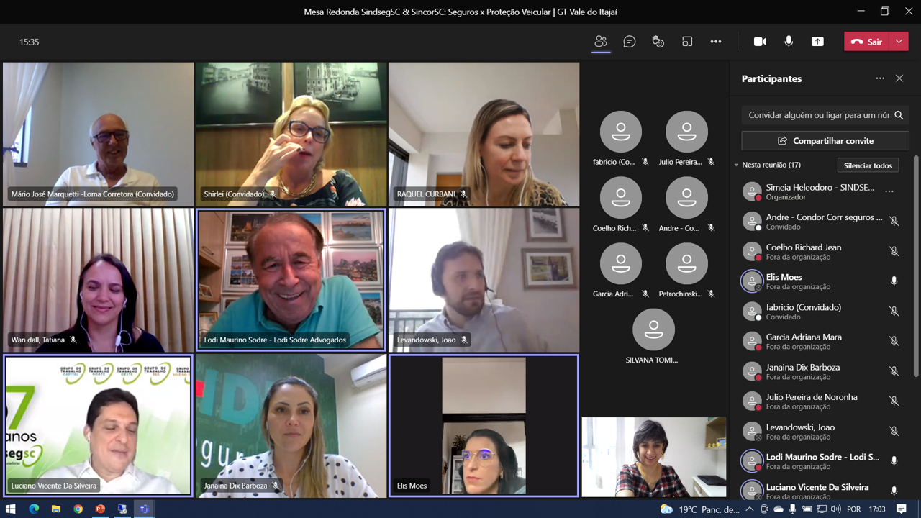Open the reactions and raise hand menu
The height and width of the screenshot is (518, 921).
coord(658,42)
